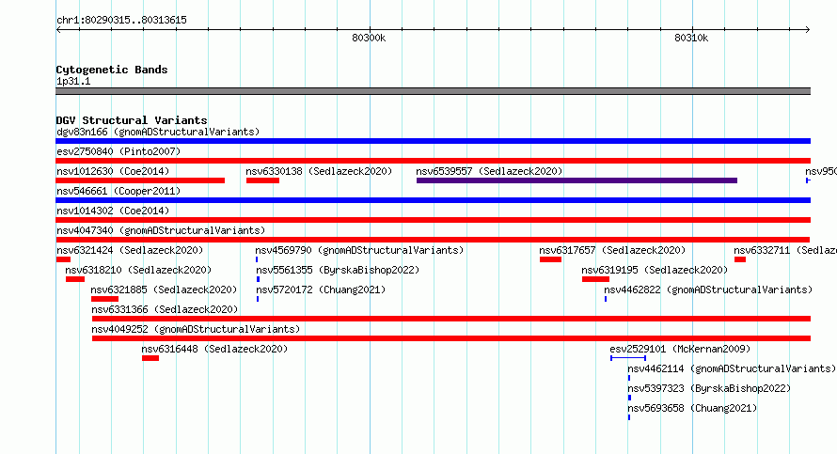Screen dimensions: 837x454
Task: Click the 80310k ruler tick label
Action: (x=691, y=38)
